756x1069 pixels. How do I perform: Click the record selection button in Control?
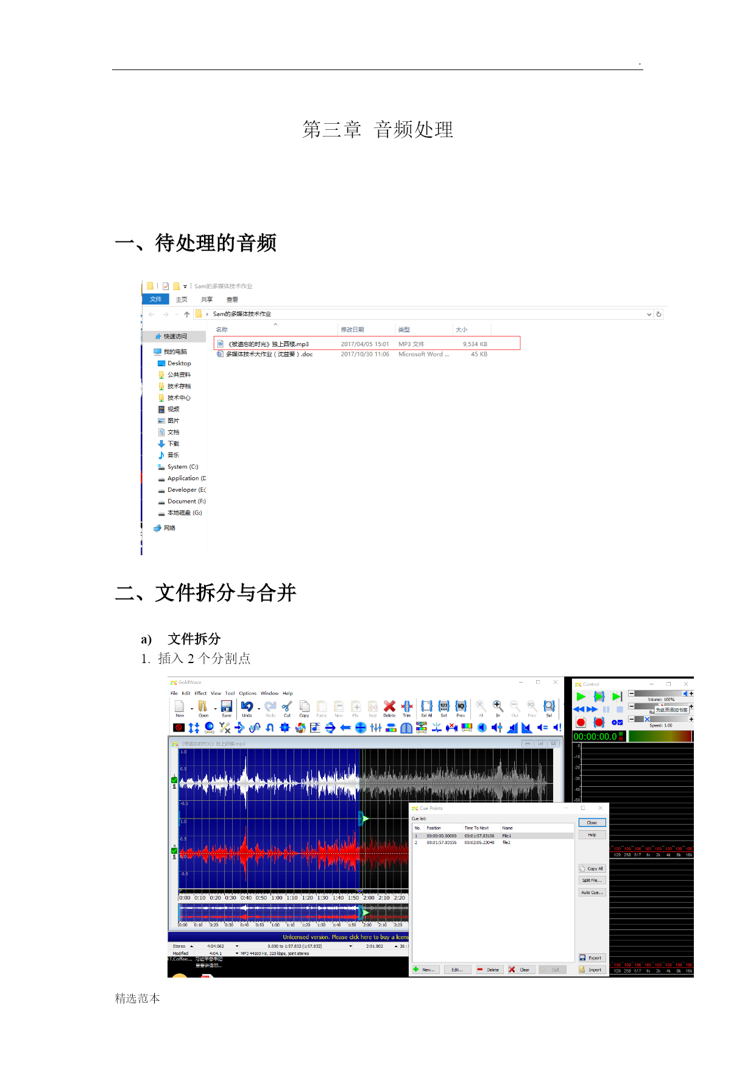(x=599, y=723)
